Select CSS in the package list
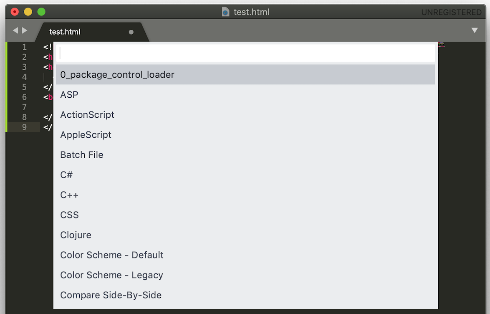The image size is (490, 314). (245, 215)
